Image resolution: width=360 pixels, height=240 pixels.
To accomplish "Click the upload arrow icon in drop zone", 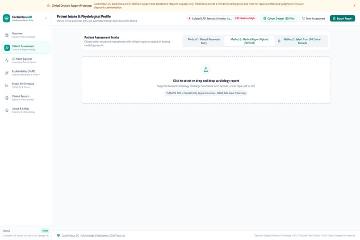I will tap(206, 70).
